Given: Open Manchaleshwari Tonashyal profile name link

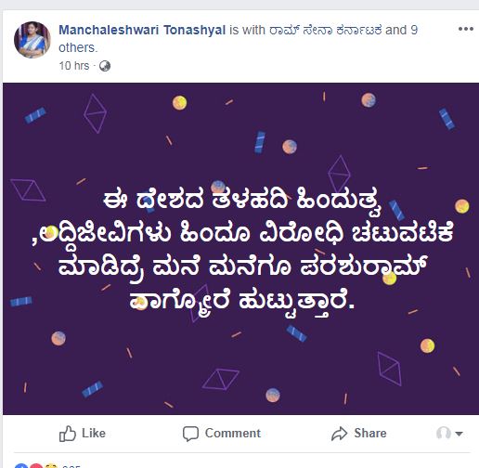Looking at the screenshot, I should pyautogui.click(x=142, y=30).
